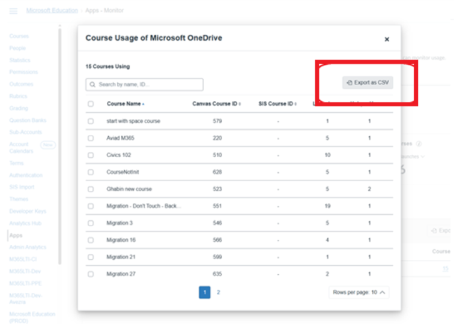Open M365LTI-Dev-Avezra in the sidebar

click(x=26, y=299)
